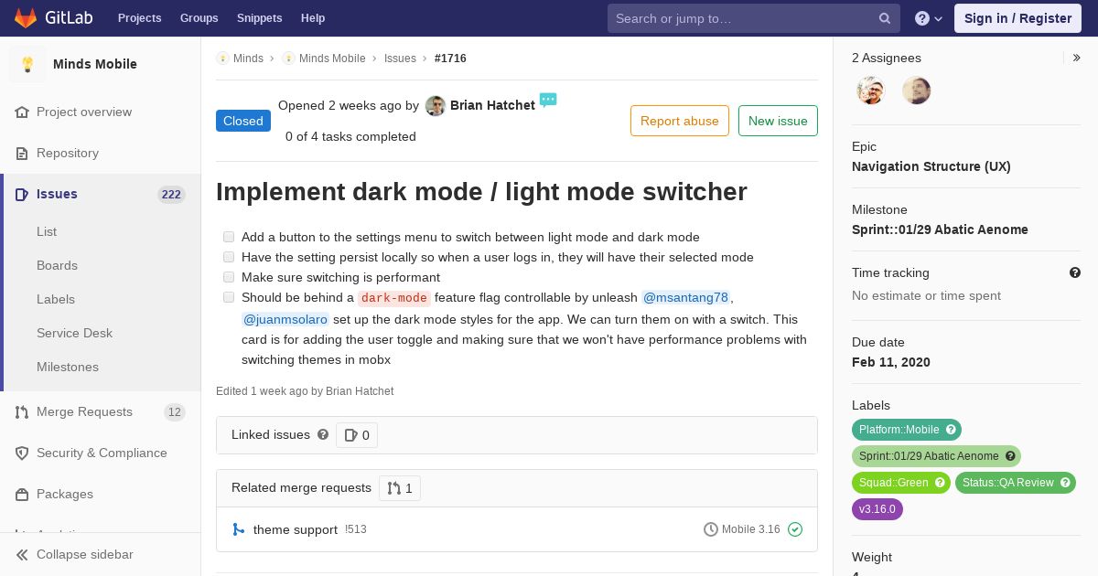The height and width of the screenshot is (576, 1098).
Task: Click the @juanmsolaro mention link
Action: click(285, 319)
